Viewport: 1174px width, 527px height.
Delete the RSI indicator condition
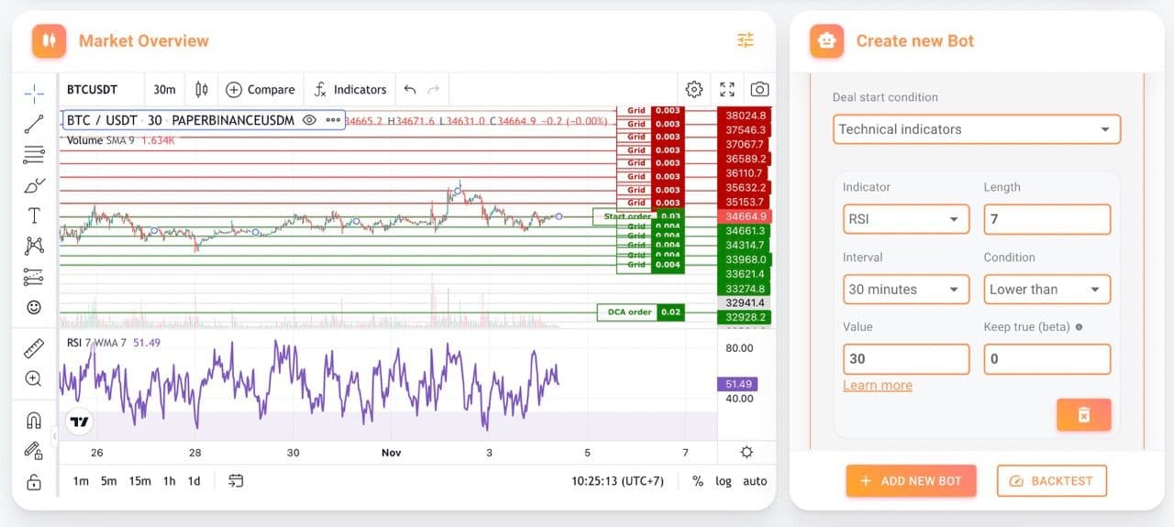click(x=1083, y=415)
